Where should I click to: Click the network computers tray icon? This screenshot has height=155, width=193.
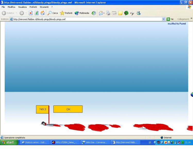tap(162, 142)
